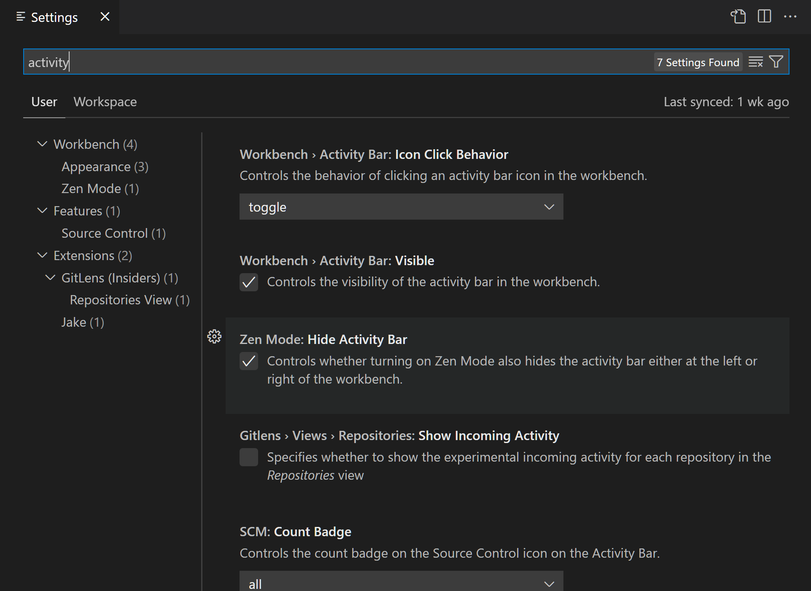Click the 7 Settings Found label
Viewport: 811px width, 591px height.
click(698, 62)
